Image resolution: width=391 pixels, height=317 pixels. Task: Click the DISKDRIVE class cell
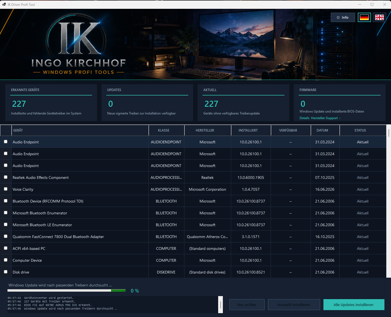coord(166,272)
